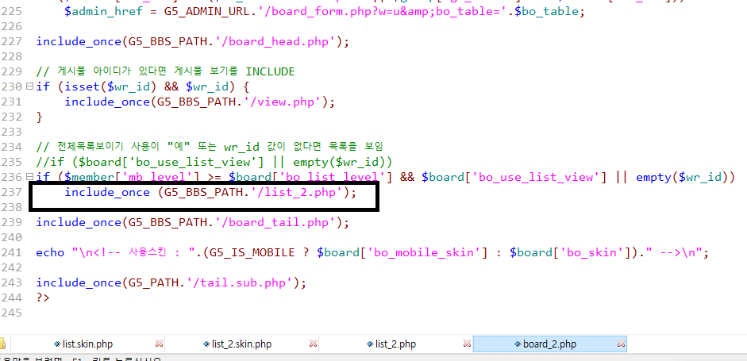Collapse the code fold at line 230
The width and height of the screenshot is (747, 361).
pyautogui.click(x=29, y=86)
